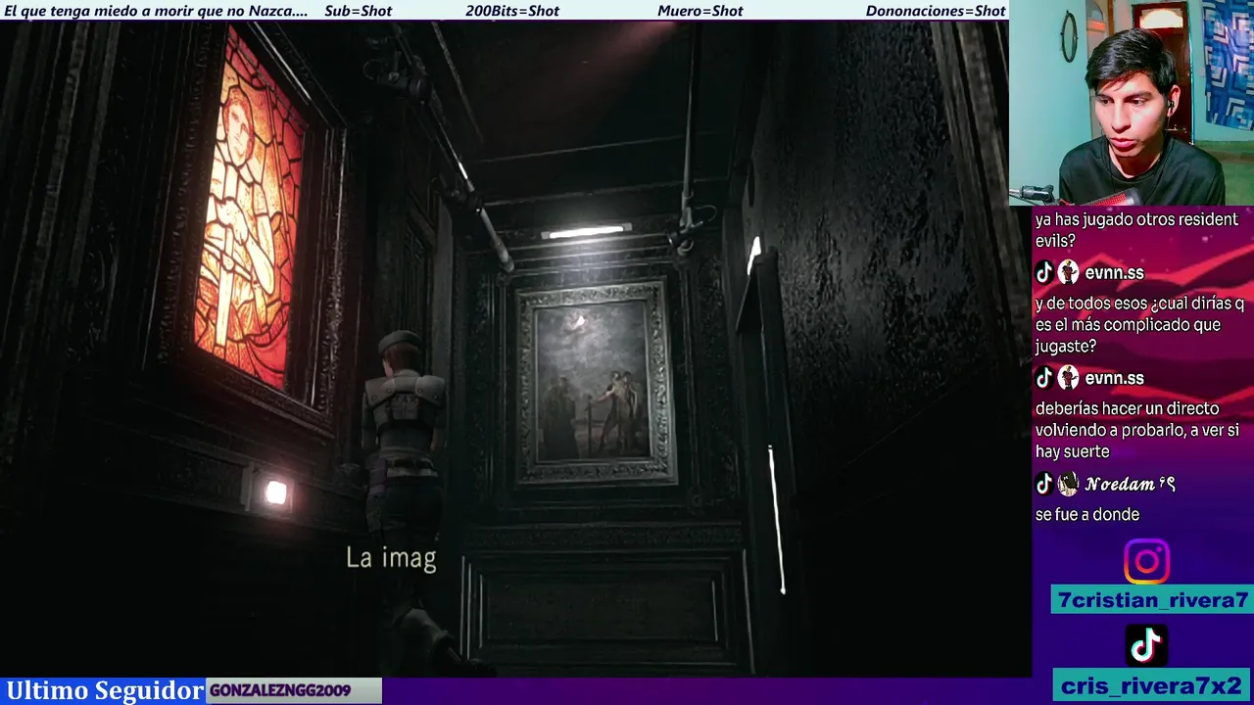The width and height of the screenshot is (1254, 705).
Task: Click the 'Ultimo Seguidor' label
Action: tap(105, 690)
